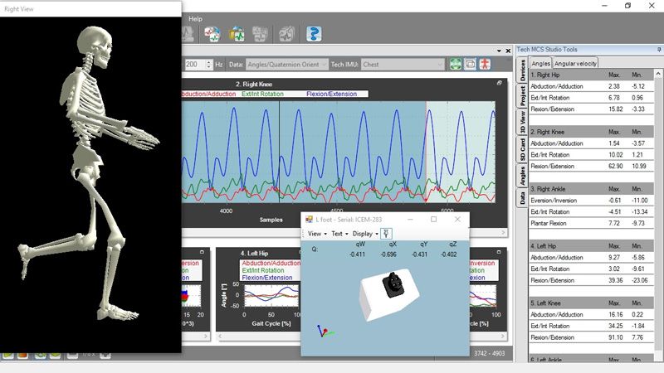Click the blue question mark help icon
This screenshot has height=373, width=664.
(x=313, y=34)
